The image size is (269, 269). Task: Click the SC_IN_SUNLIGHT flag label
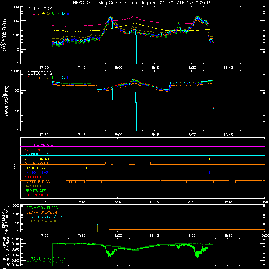tap(39, 159)
